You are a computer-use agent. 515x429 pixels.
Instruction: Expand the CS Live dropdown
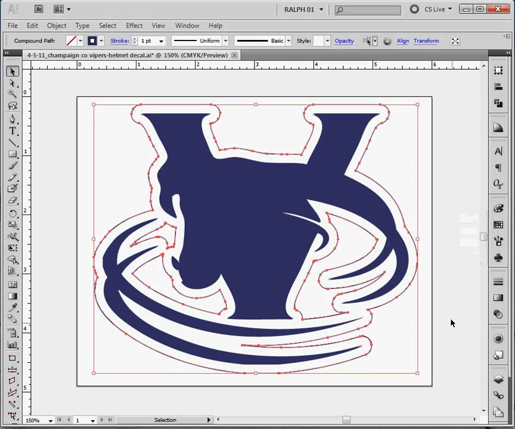(438, 9)
